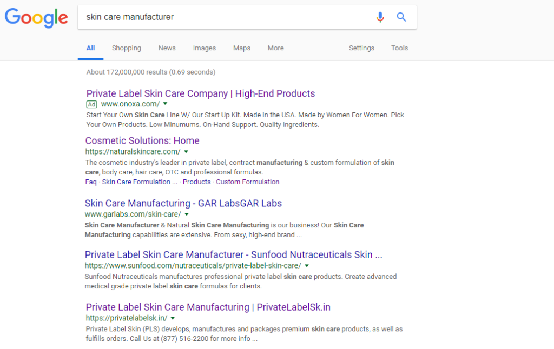Viewport: 554px width, 349px height.
Task: Open the Images results tab
Action: coord(204,48)
